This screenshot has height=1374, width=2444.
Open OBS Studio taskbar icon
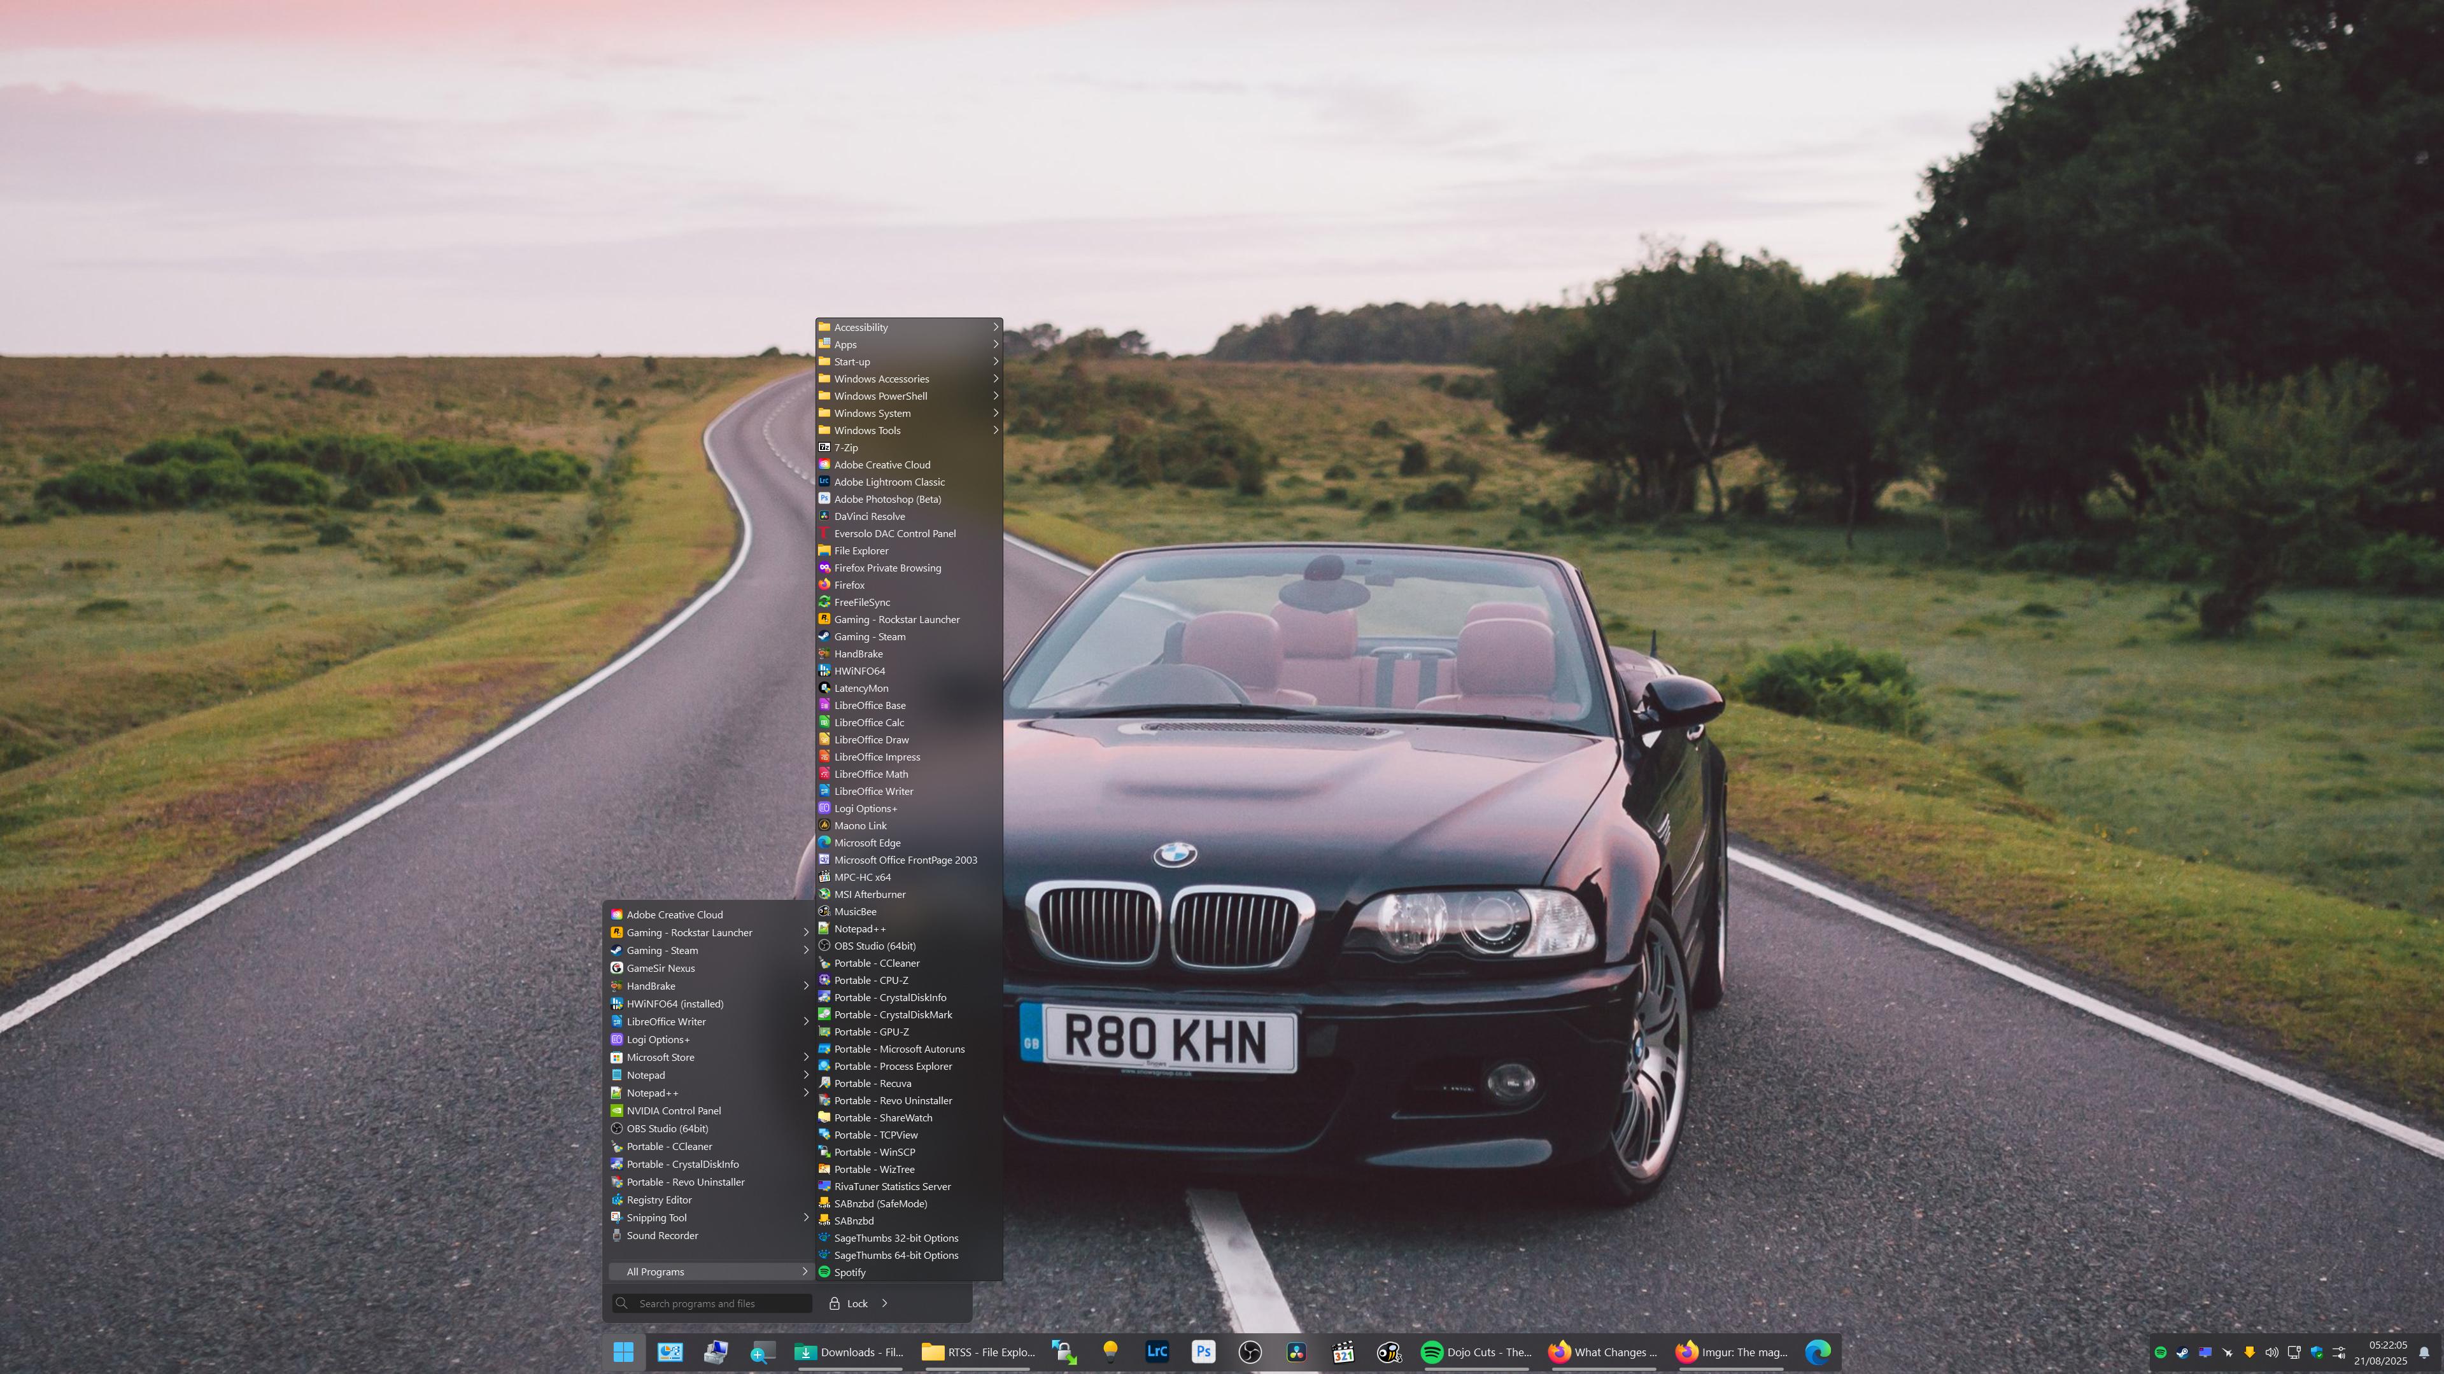coord(1250,1352)
